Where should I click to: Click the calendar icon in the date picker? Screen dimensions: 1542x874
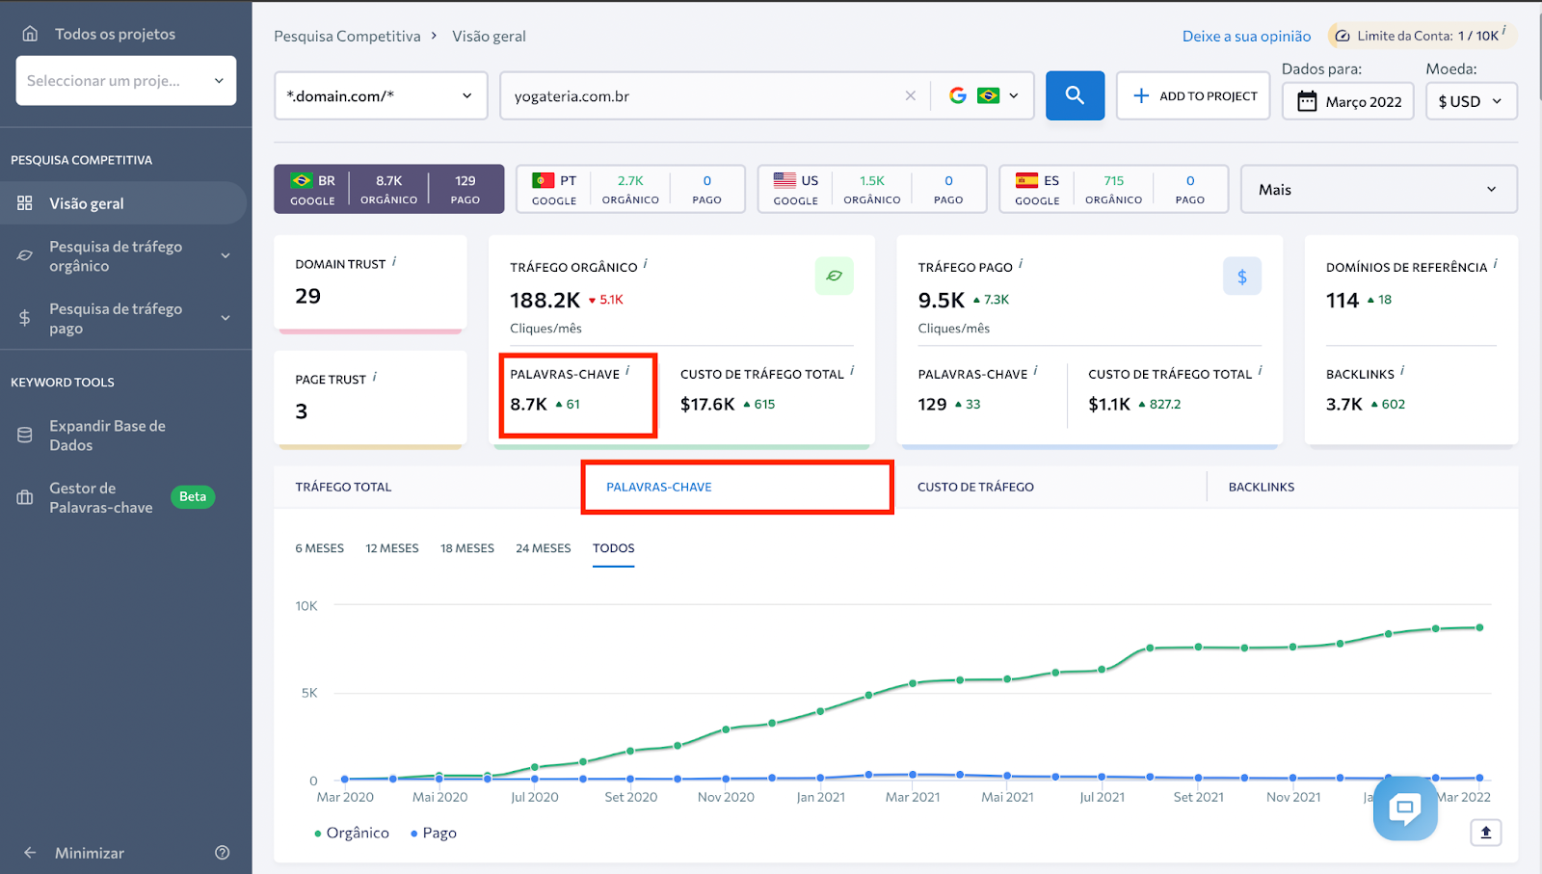pos(1307,101)
